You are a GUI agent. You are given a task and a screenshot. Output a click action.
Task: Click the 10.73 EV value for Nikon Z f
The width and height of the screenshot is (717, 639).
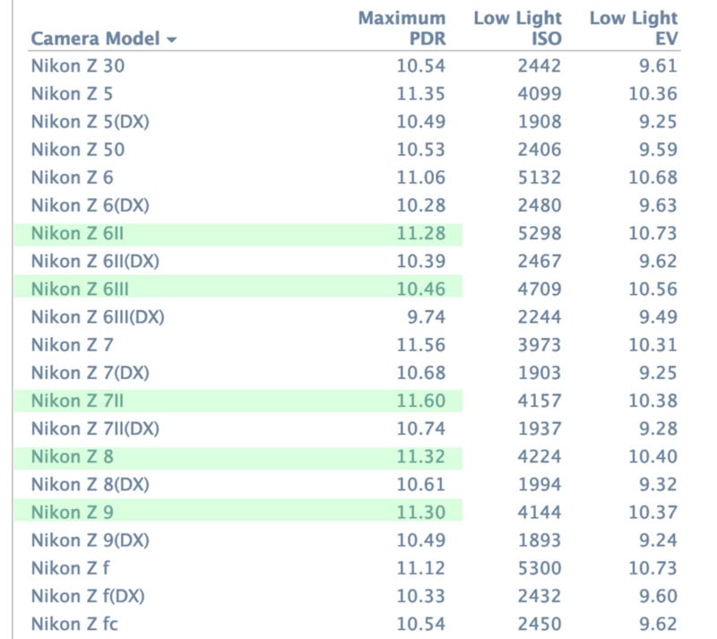pos(650,567)
